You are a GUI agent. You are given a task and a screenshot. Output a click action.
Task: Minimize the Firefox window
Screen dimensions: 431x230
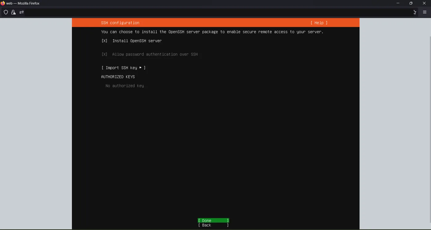398,3
